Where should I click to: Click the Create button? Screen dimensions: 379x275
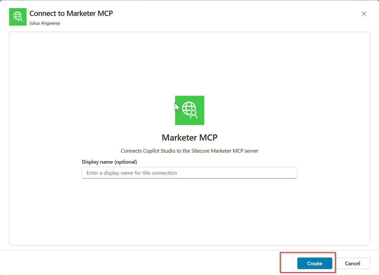(x=314, y=263)
